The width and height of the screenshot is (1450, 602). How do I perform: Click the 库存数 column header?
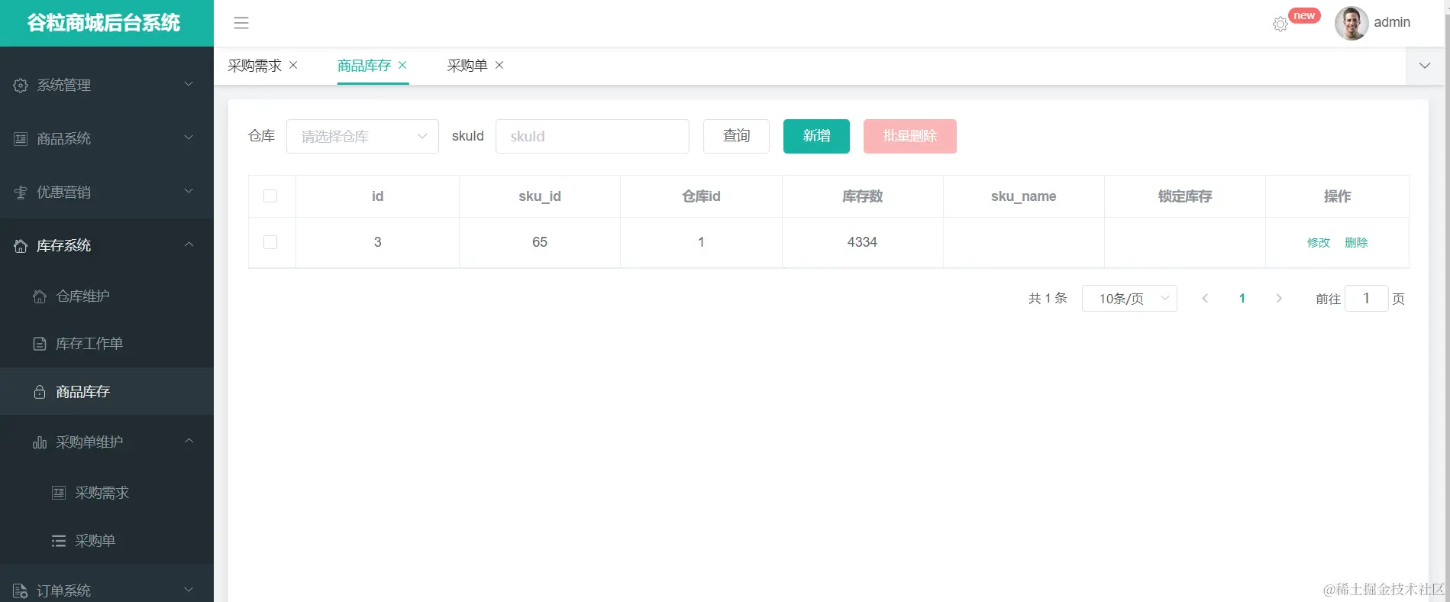pyautogui.click(x=863, y=196)
